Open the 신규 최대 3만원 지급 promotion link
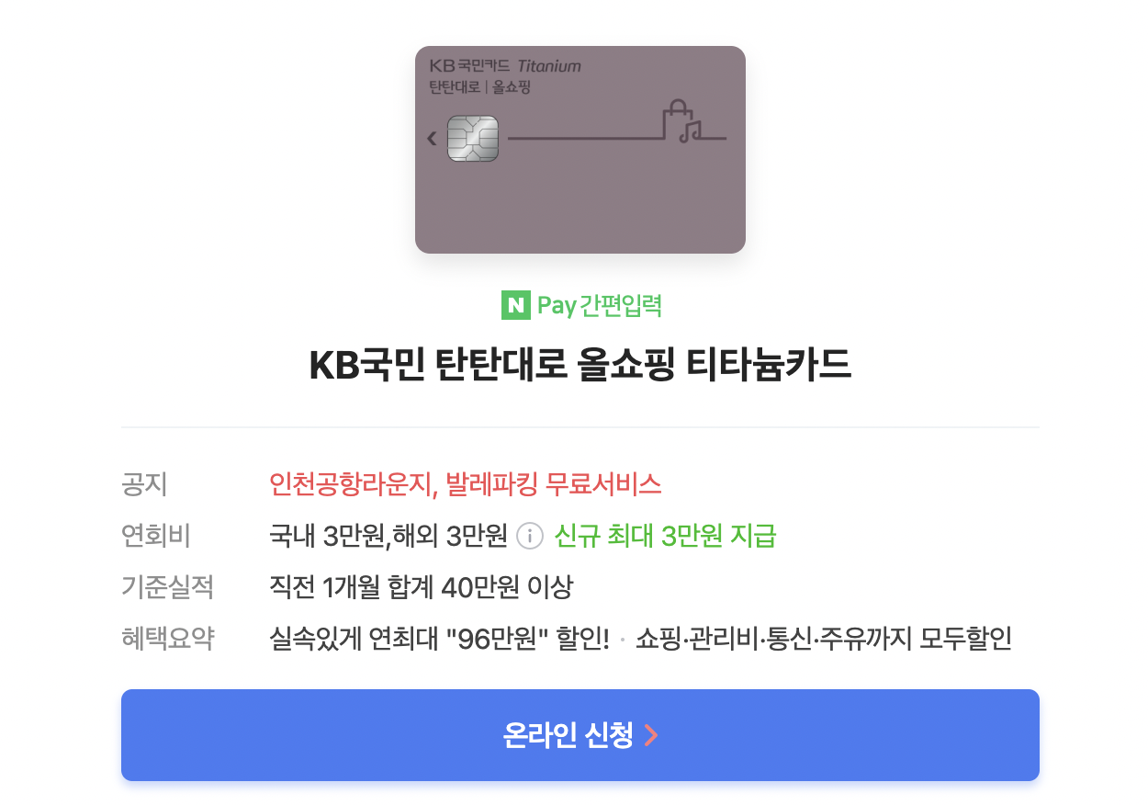The width and height of the screenshot is (1148, 805). [666, 536]
